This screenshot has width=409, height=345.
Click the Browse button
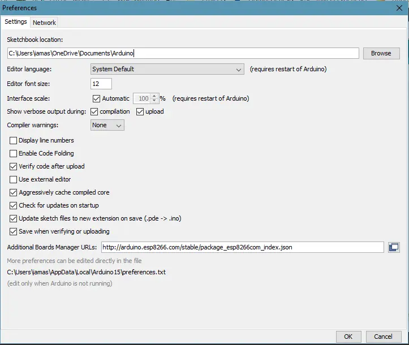coord(381,53)
